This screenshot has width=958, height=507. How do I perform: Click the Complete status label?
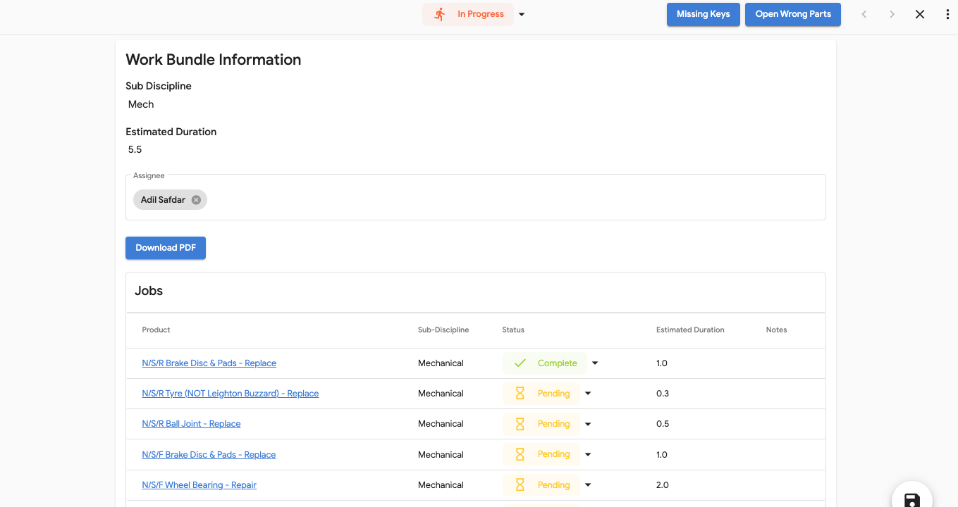point(558,363)
